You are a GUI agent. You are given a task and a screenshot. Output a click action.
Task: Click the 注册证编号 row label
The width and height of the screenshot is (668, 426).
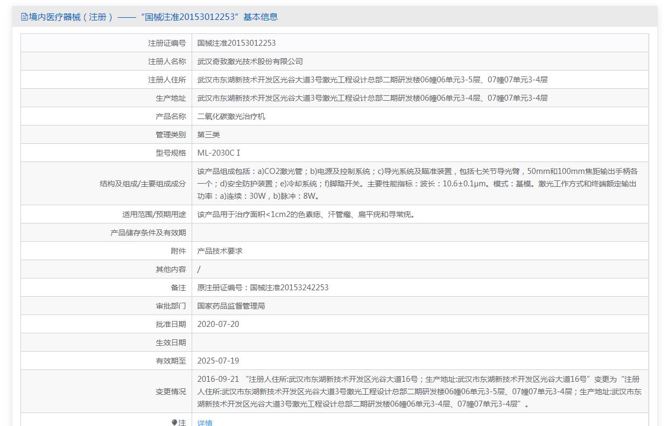(x=167, y=43)
